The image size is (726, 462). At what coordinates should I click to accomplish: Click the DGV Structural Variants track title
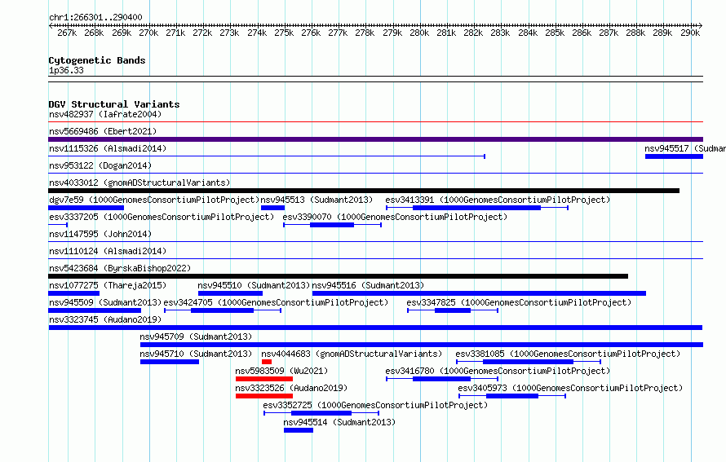point(114,104)
